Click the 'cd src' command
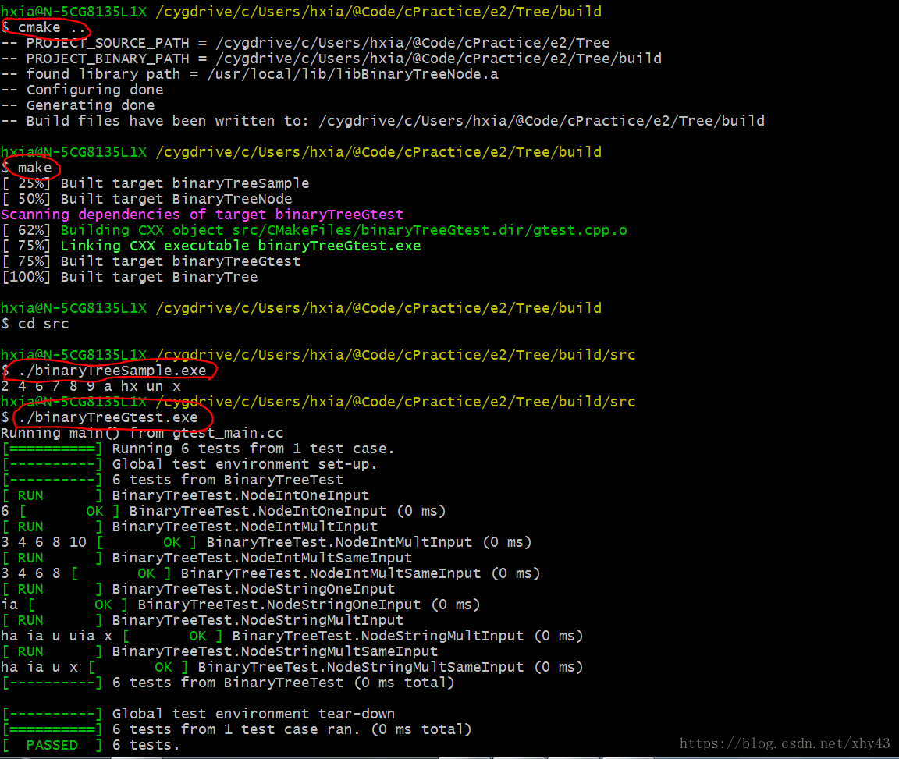899x759 pixels. (x=44, y=324)
